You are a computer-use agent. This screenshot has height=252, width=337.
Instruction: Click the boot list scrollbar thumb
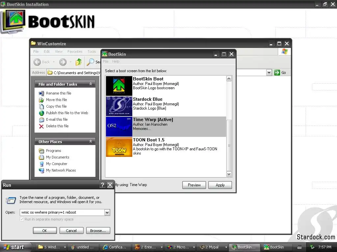coord(229,145)
